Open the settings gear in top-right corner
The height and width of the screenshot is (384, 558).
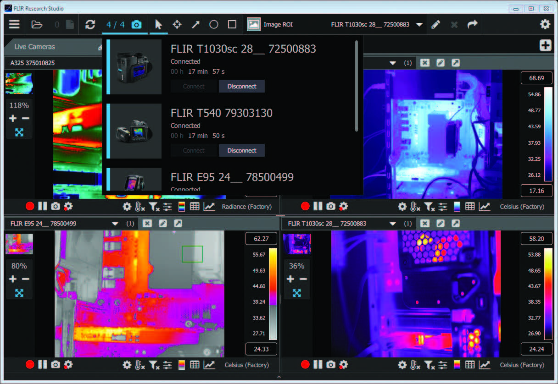click(x=545, y=25)
